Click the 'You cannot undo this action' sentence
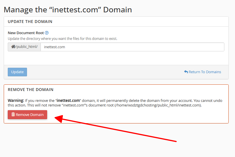This screenshot has width=235, height=157. tap(115, 103)
